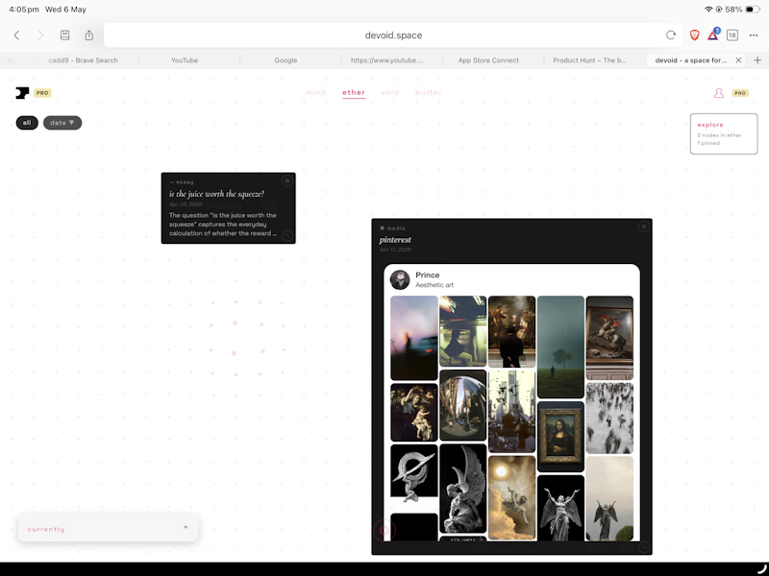Switch to the Google tab
The height and width of the screenshot is (576, 769).
(x=285, y=60)
